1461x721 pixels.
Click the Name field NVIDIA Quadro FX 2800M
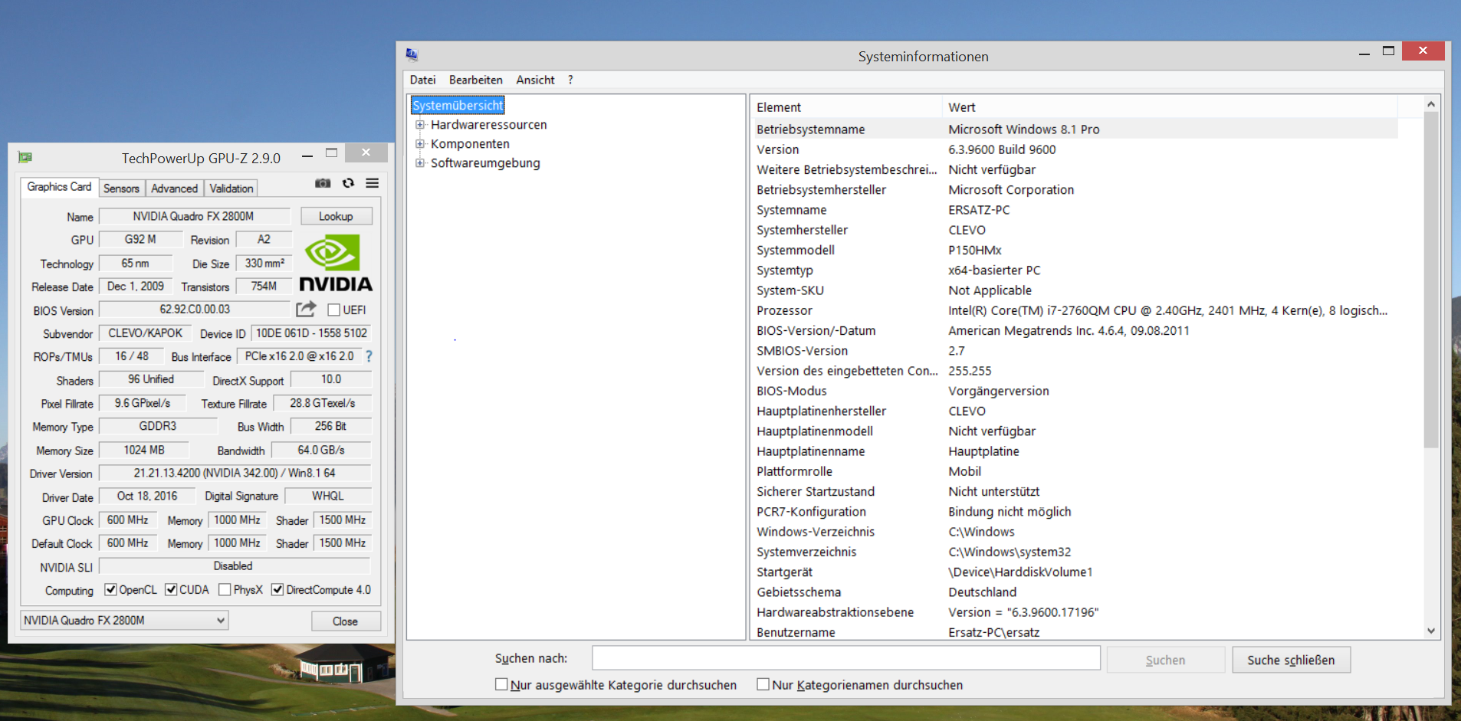pos(195,216)
